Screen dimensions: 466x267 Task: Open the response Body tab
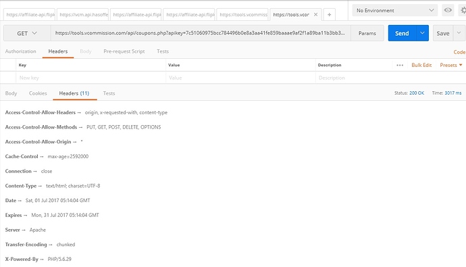[11, 93]
